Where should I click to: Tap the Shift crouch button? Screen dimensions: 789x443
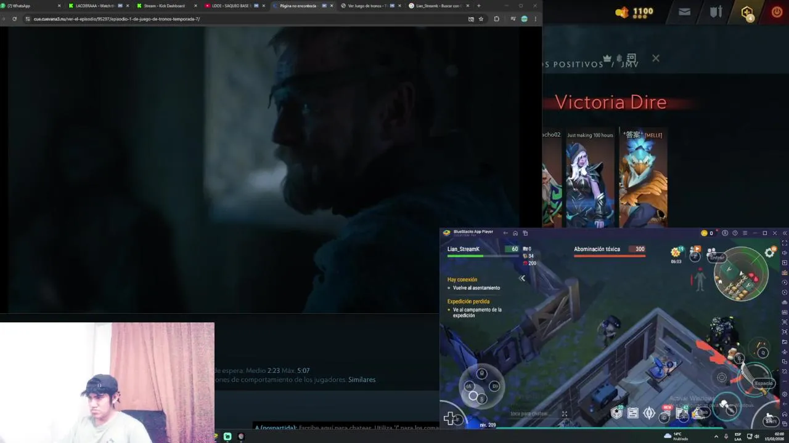pos(771,420)
